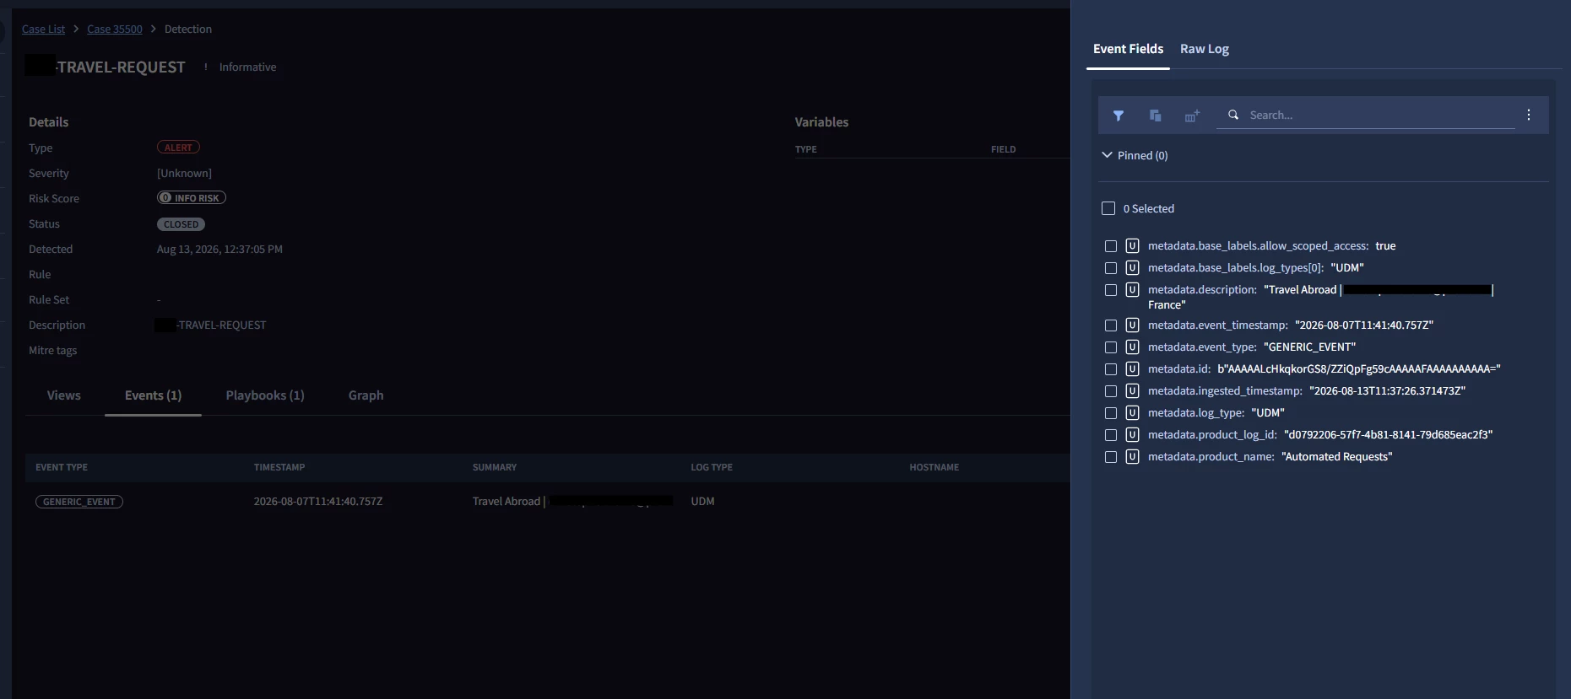Check the metadata.product_log_id checkbox
The image size is (1571, 699).
(x=1111, y=435)
